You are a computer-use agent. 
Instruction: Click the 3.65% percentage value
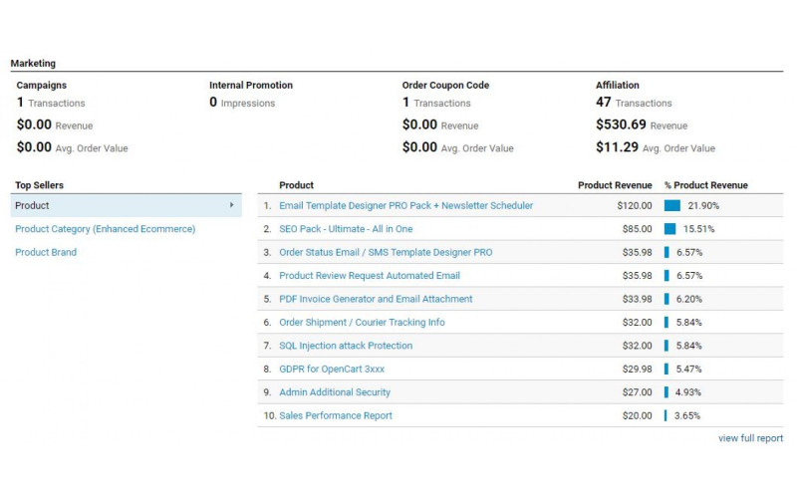(687, 415)
